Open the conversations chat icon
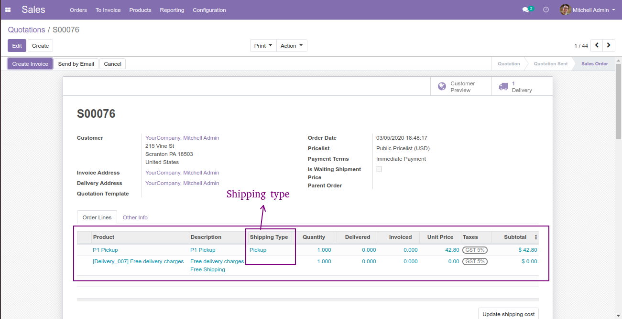This screenshot has width=622, height=319. coord(525,10)
